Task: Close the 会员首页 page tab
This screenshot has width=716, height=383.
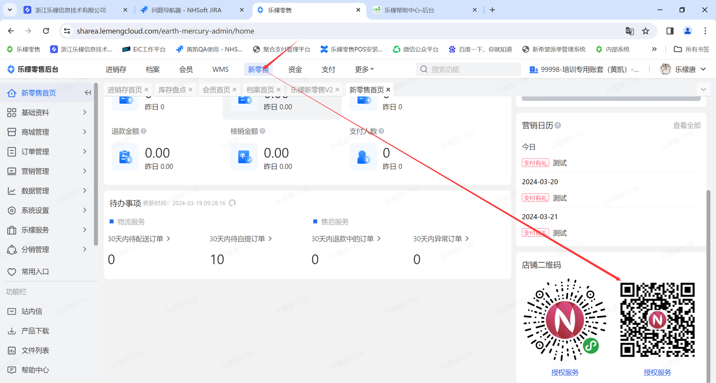Action: [x=234, y=90]
